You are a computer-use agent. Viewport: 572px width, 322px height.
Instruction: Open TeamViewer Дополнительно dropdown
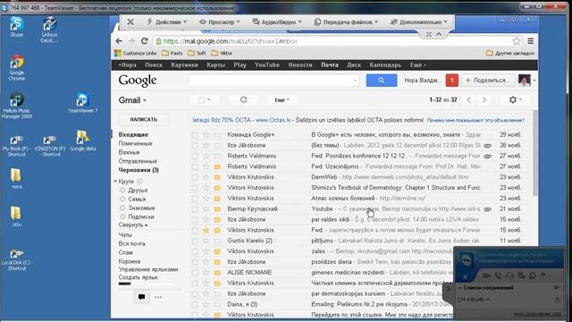click(419, 21)
